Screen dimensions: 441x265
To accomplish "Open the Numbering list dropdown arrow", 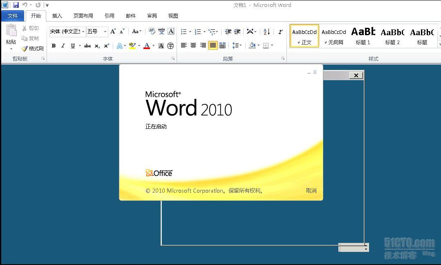I will [x=204, y=31].
